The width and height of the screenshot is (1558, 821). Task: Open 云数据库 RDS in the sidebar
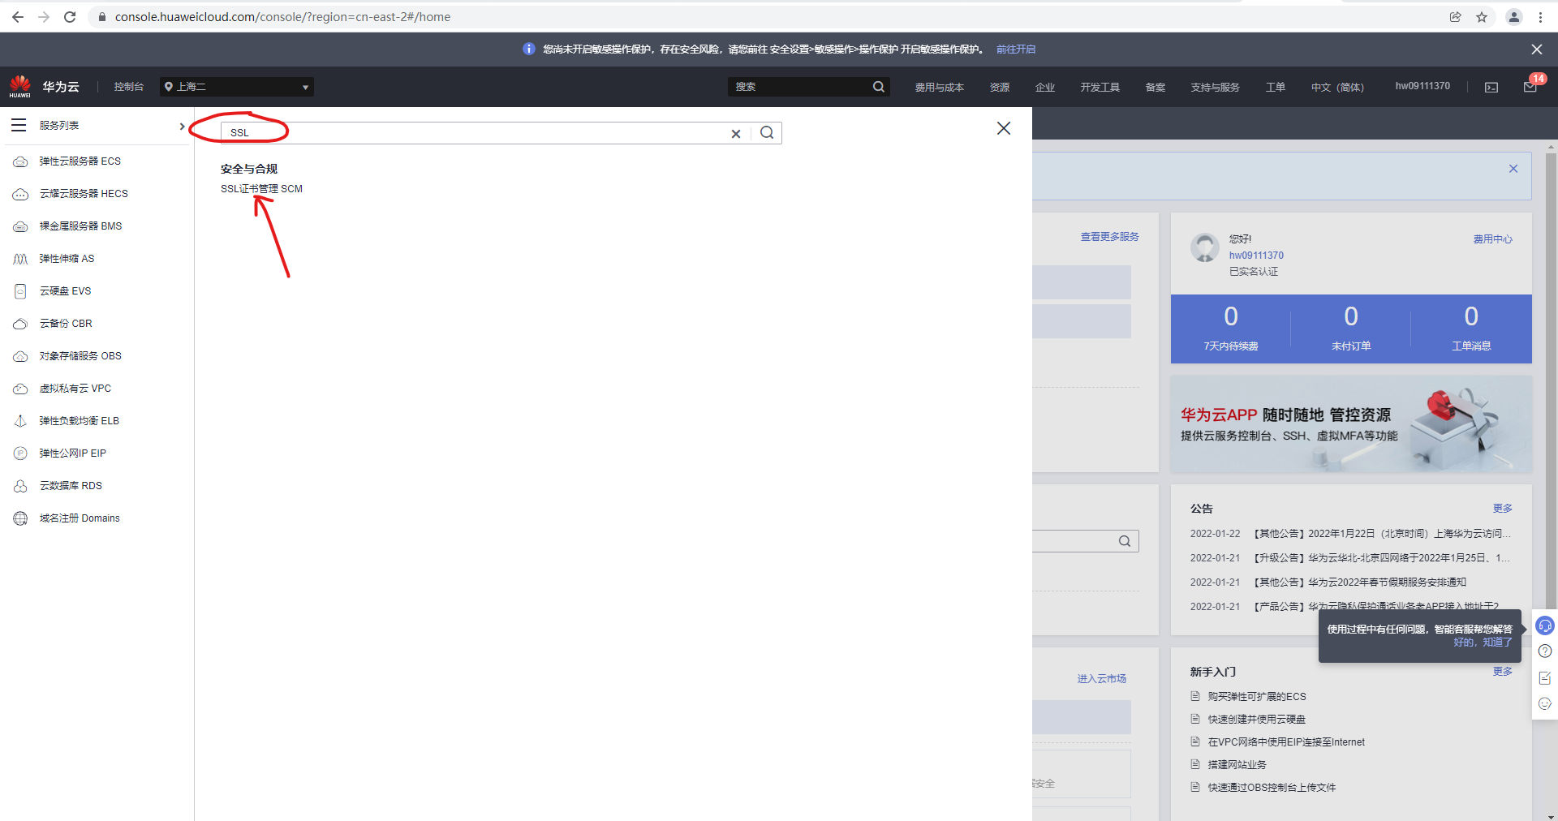pos(71,486)
